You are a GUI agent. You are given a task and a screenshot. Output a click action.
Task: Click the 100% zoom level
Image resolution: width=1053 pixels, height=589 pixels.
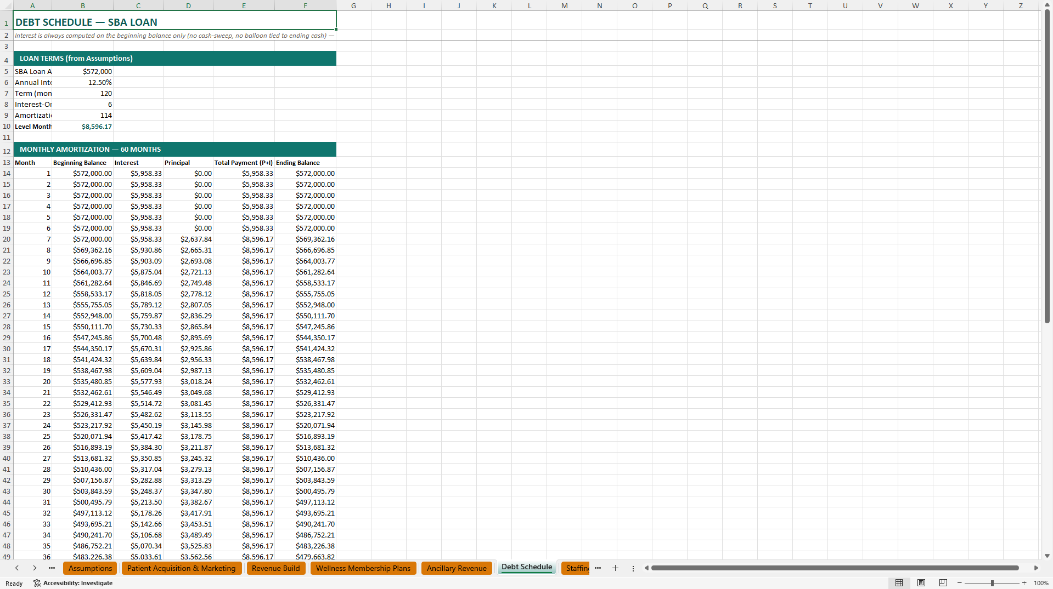click(1041, 583)
